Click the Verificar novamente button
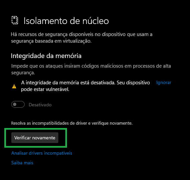The width and height of the screenshot is (190, 180). pyautogui.click(x=35, y=138)
